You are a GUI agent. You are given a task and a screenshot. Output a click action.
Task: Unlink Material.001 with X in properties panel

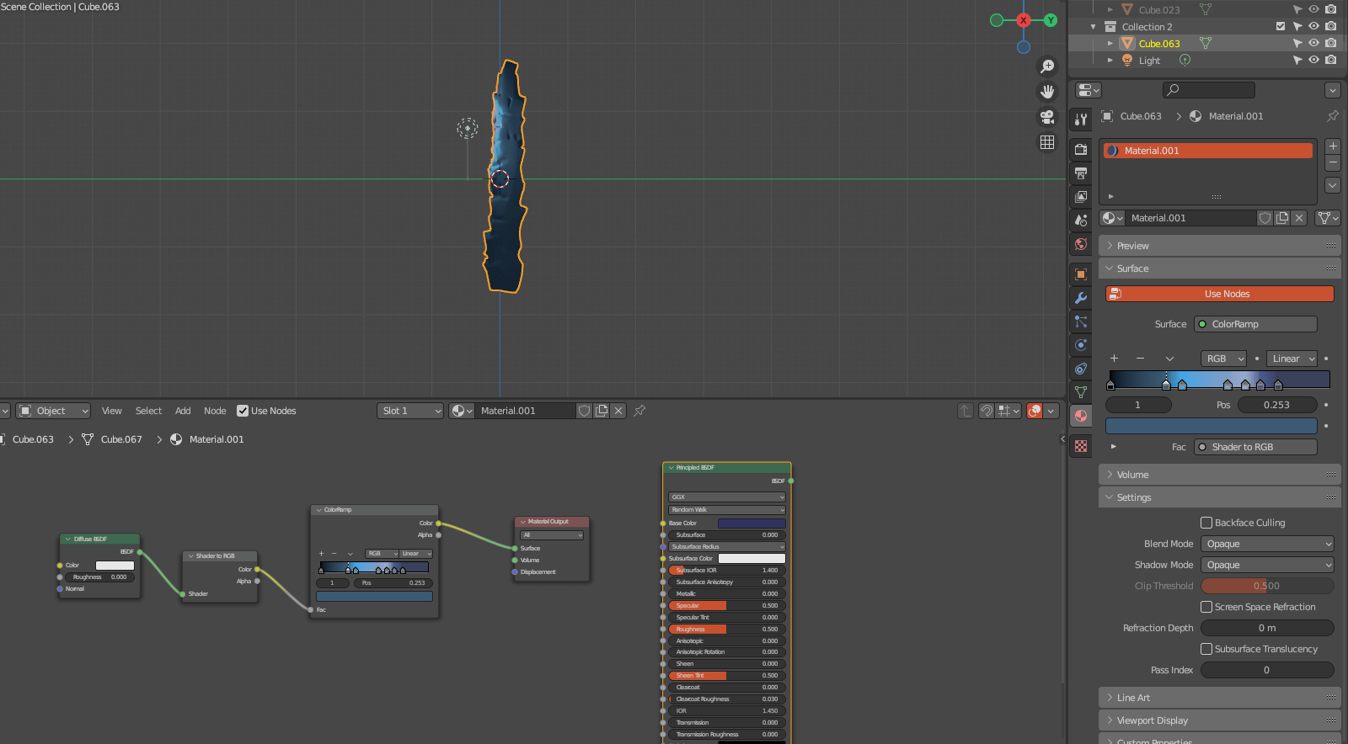pyautogui.click(x=1299, y=218)
